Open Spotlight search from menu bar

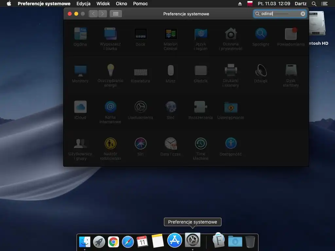tap(314, 4)
